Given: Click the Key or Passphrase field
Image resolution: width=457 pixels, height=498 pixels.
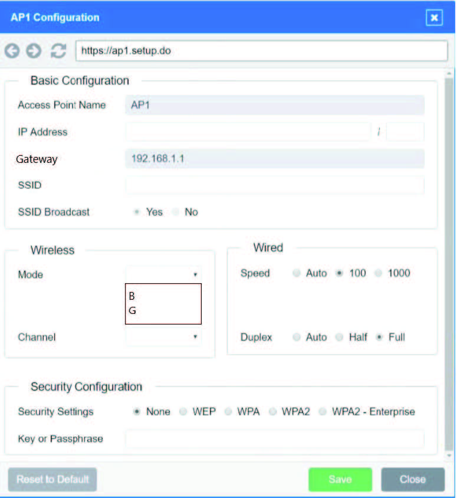Looking at the screenshot, I should point(275,438).
